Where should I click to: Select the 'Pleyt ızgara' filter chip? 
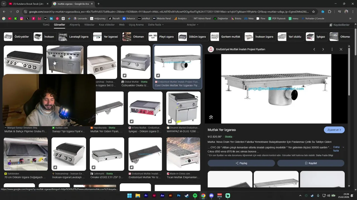[162, 37]
